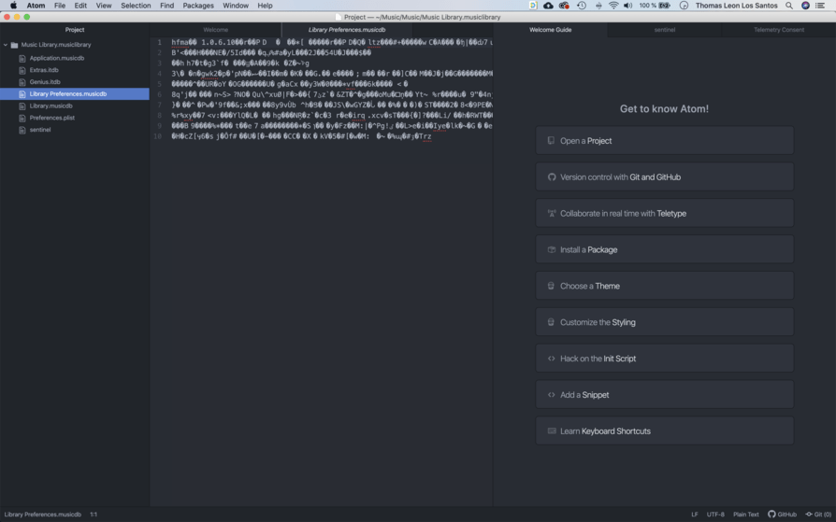
Task: Click the Add a Snippet code icon
Action: [552, 395]
